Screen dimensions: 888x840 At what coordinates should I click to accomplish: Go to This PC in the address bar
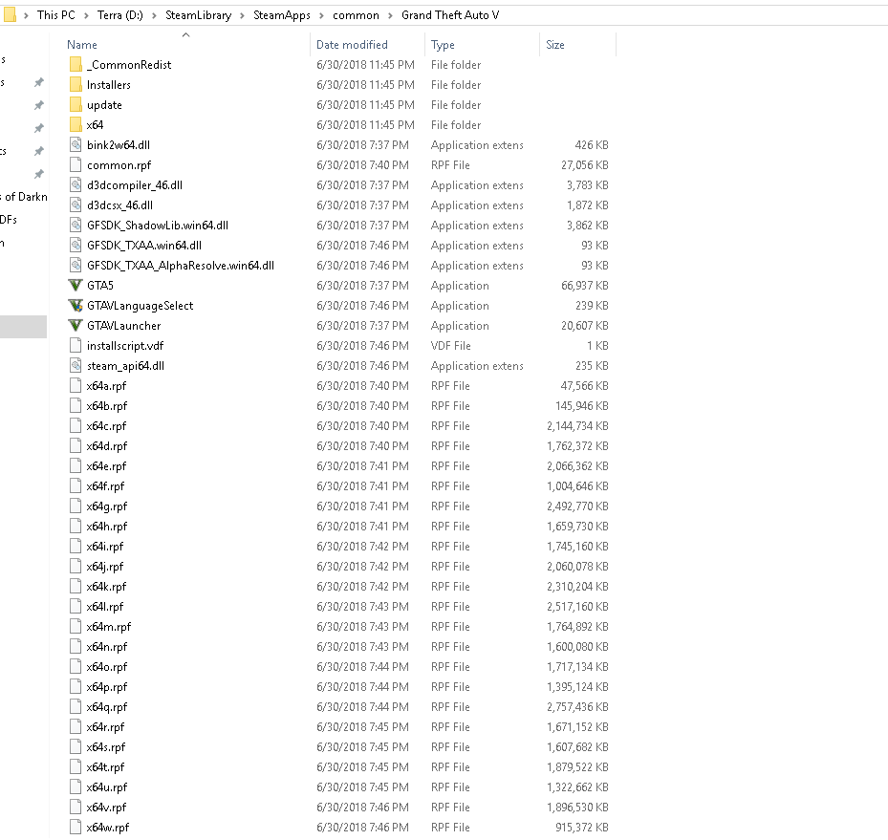[x=56, y=15]
